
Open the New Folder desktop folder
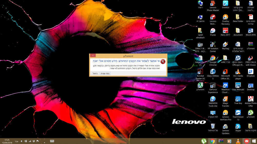pyautogui.click(x=238, y=18)
